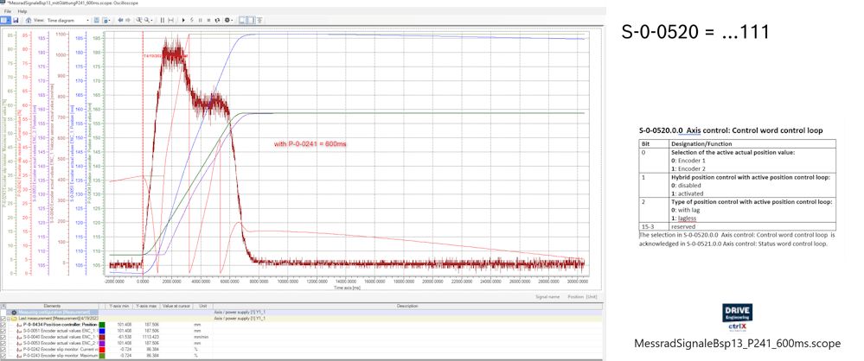Click the Time axis [ms] label
864x361 pixels.
pos(347,287)
